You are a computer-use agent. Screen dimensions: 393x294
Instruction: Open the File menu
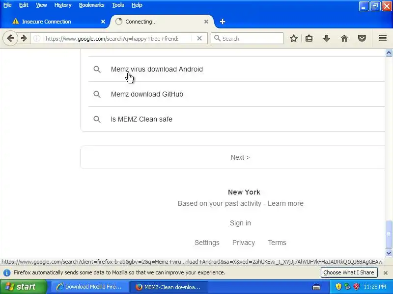click(x=7, y=5)
